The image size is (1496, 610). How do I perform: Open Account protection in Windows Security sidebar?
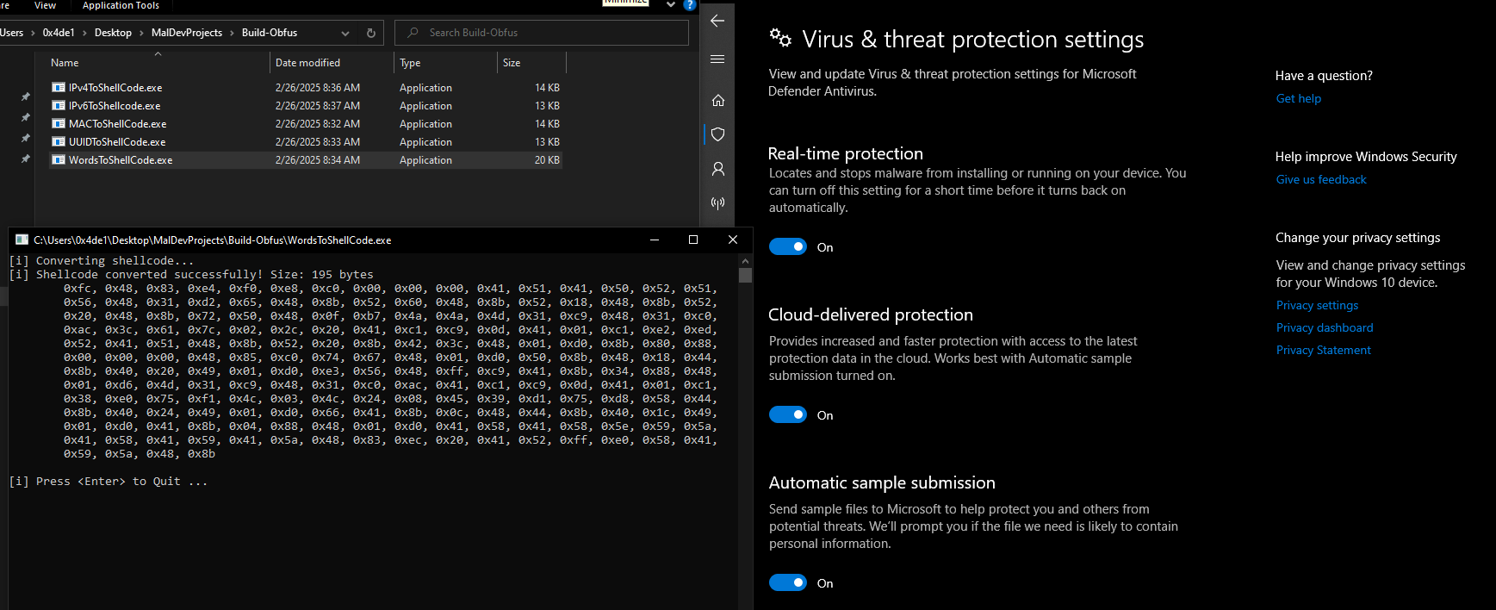pos(717,169)
